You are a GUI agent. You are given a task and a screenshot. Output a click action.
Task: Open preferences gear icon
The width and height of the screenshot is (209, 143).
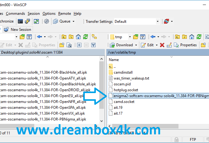46,21
